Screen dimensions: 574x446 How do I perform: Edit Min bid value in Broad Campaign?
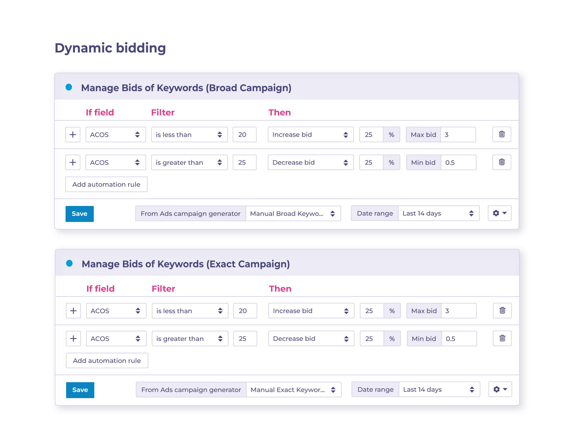pyautogui.click(x=459, y=162)
